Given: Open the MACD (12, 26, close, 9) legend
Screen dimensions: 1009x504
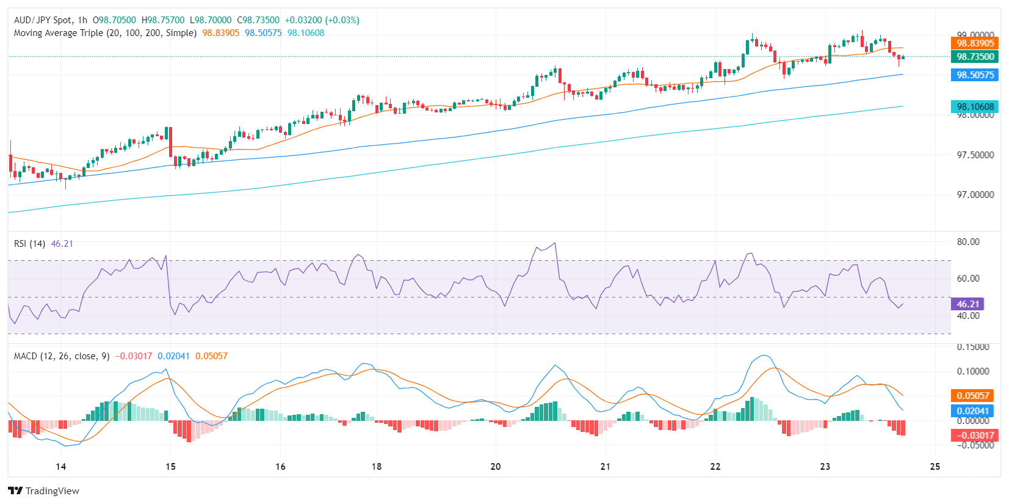Looking at the screenshot, I should point(62,356).
